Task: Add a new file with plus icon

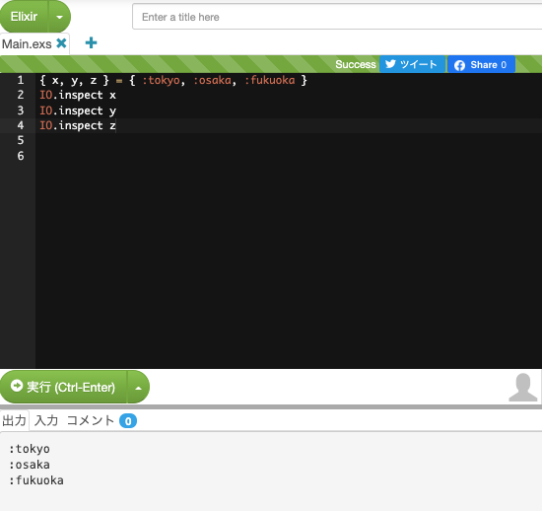Action: click(x=91, y=42)
